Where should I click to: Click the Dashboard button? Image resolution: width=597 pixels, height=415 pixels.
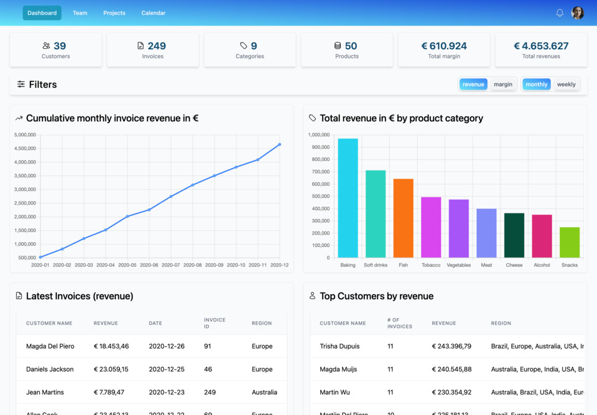(x=42, y=12)
